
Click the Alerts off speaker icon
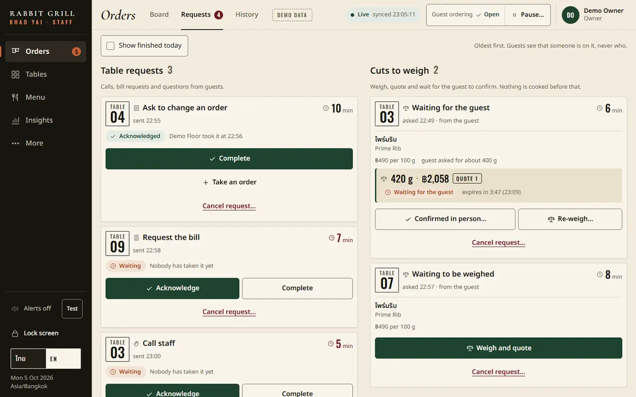coord(15,308)
